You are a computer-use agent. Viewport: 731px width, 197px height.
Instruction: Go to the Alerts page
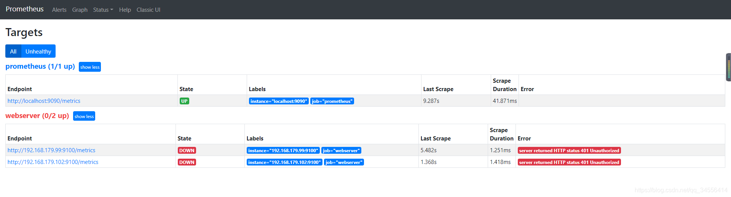click(x=59, y=10)
